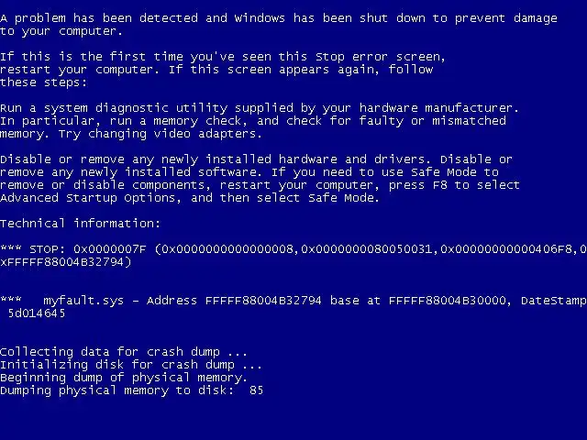Click the 'Technical information:' heading
587x440 pixels.
click(x=80, y=224)
